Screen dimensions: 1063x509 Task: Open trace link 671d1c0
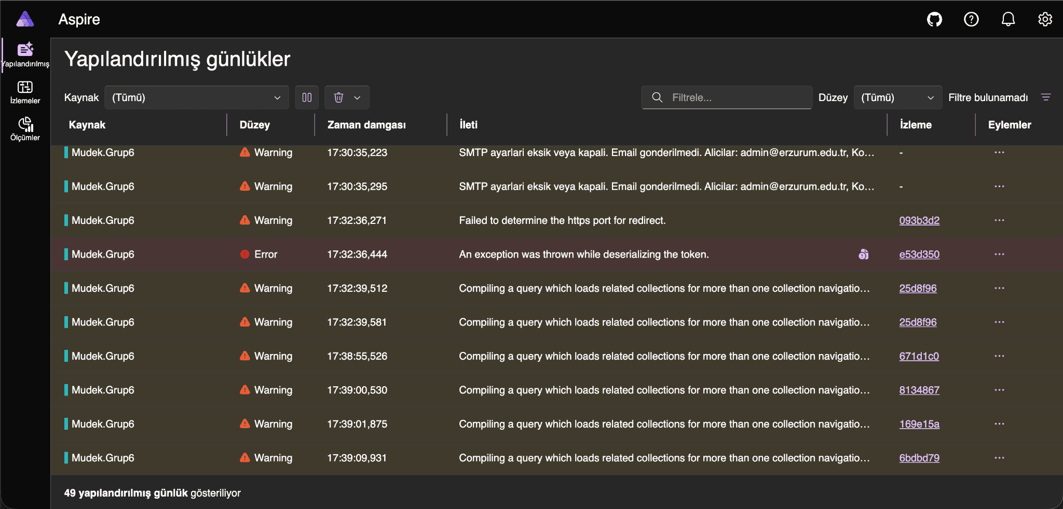[919, 356]
